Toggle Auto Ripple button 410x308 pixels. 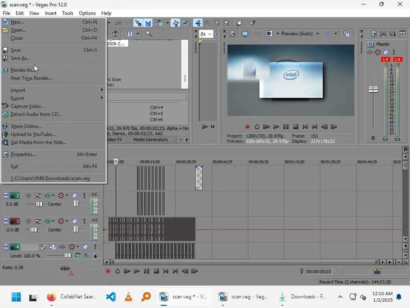159,23
